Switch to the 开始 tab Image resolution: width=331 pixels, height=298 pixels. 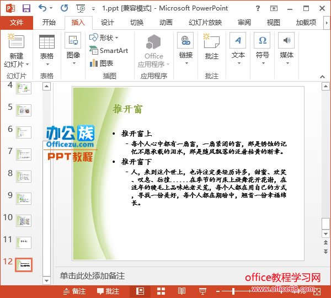tap(49, 23)
